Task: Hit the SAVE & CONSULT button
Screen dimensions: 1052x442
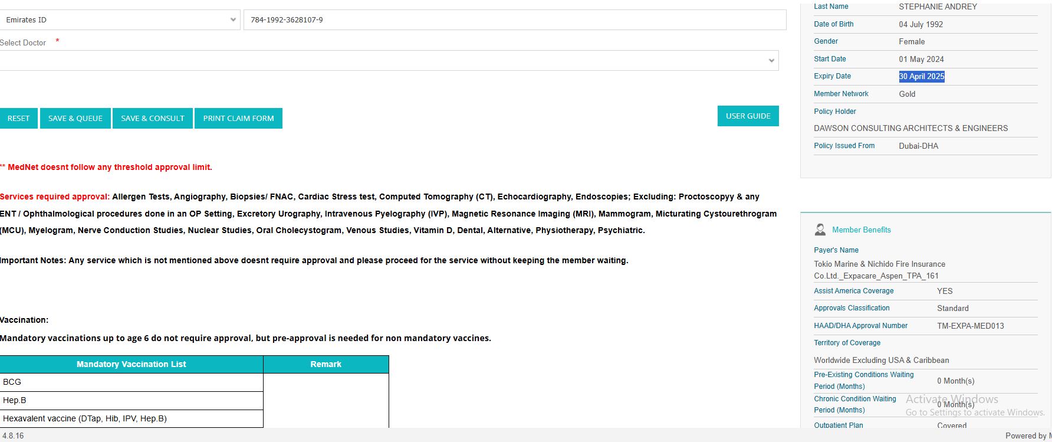Action: (x=153, y=119)
